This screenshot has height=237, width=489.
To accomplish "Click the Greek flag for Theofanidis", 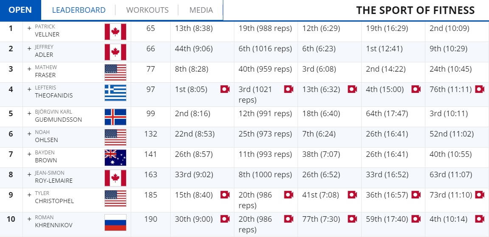I will (115, 93).
